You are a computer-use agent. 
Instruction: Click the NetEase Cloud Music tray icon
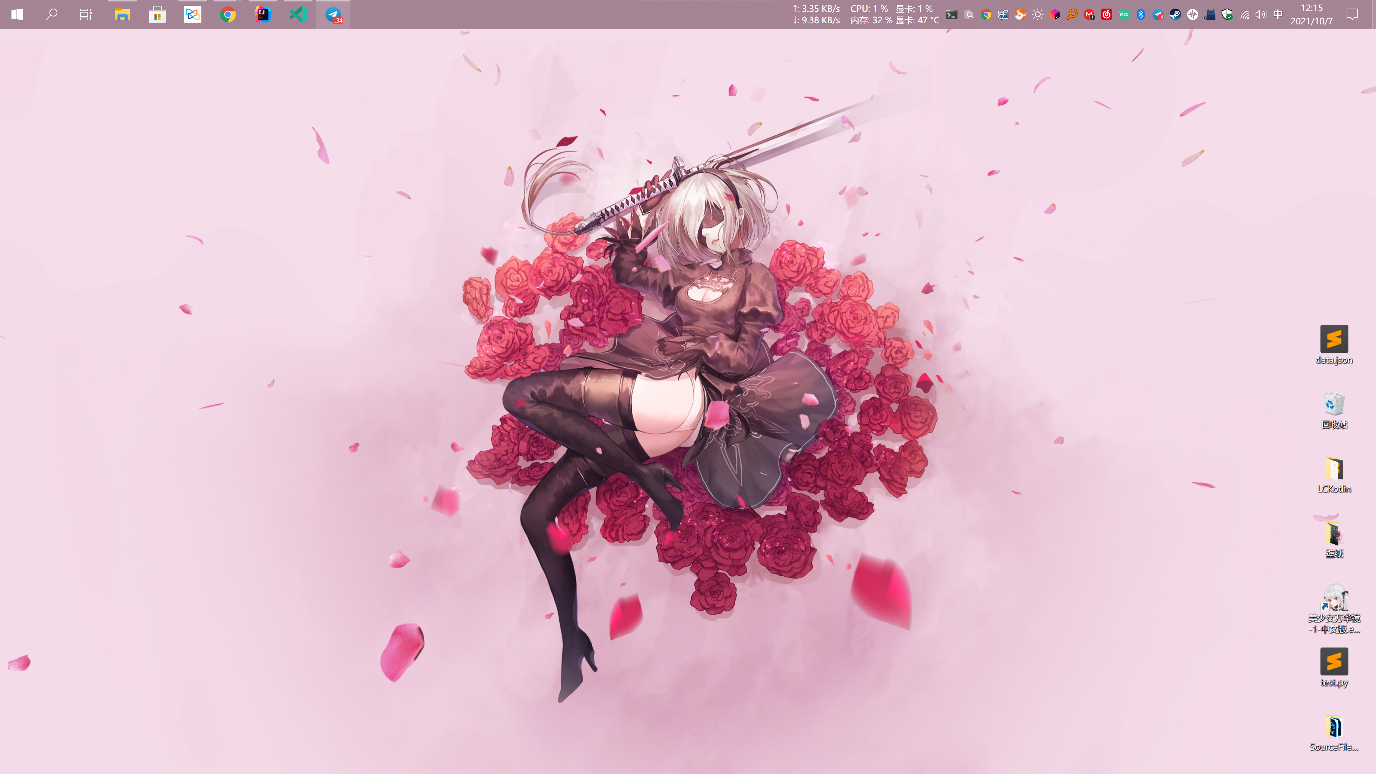1106,14
